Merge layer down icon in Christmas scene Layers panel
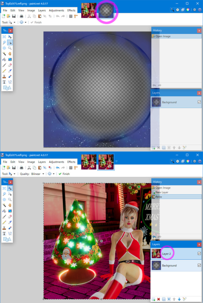Image resolution: width=203 pixels, height=303 pixels. pos(169,299)
